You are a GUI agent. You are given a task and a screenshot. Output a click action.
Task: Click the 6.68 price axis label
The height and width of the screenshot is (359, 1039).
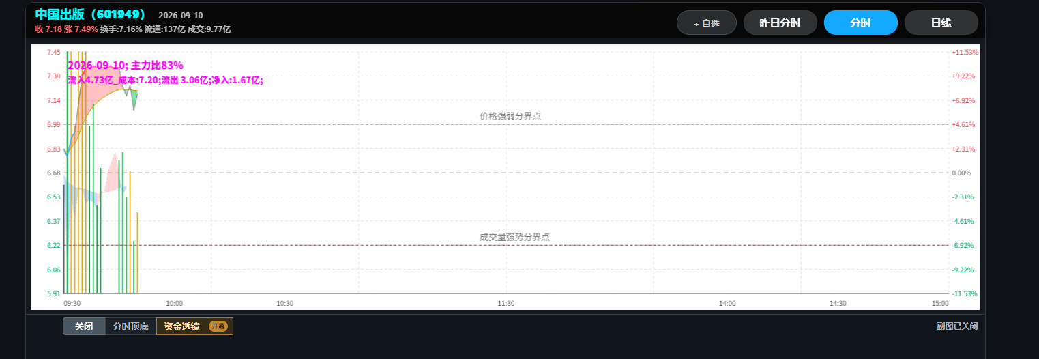[x=53, y=173]
